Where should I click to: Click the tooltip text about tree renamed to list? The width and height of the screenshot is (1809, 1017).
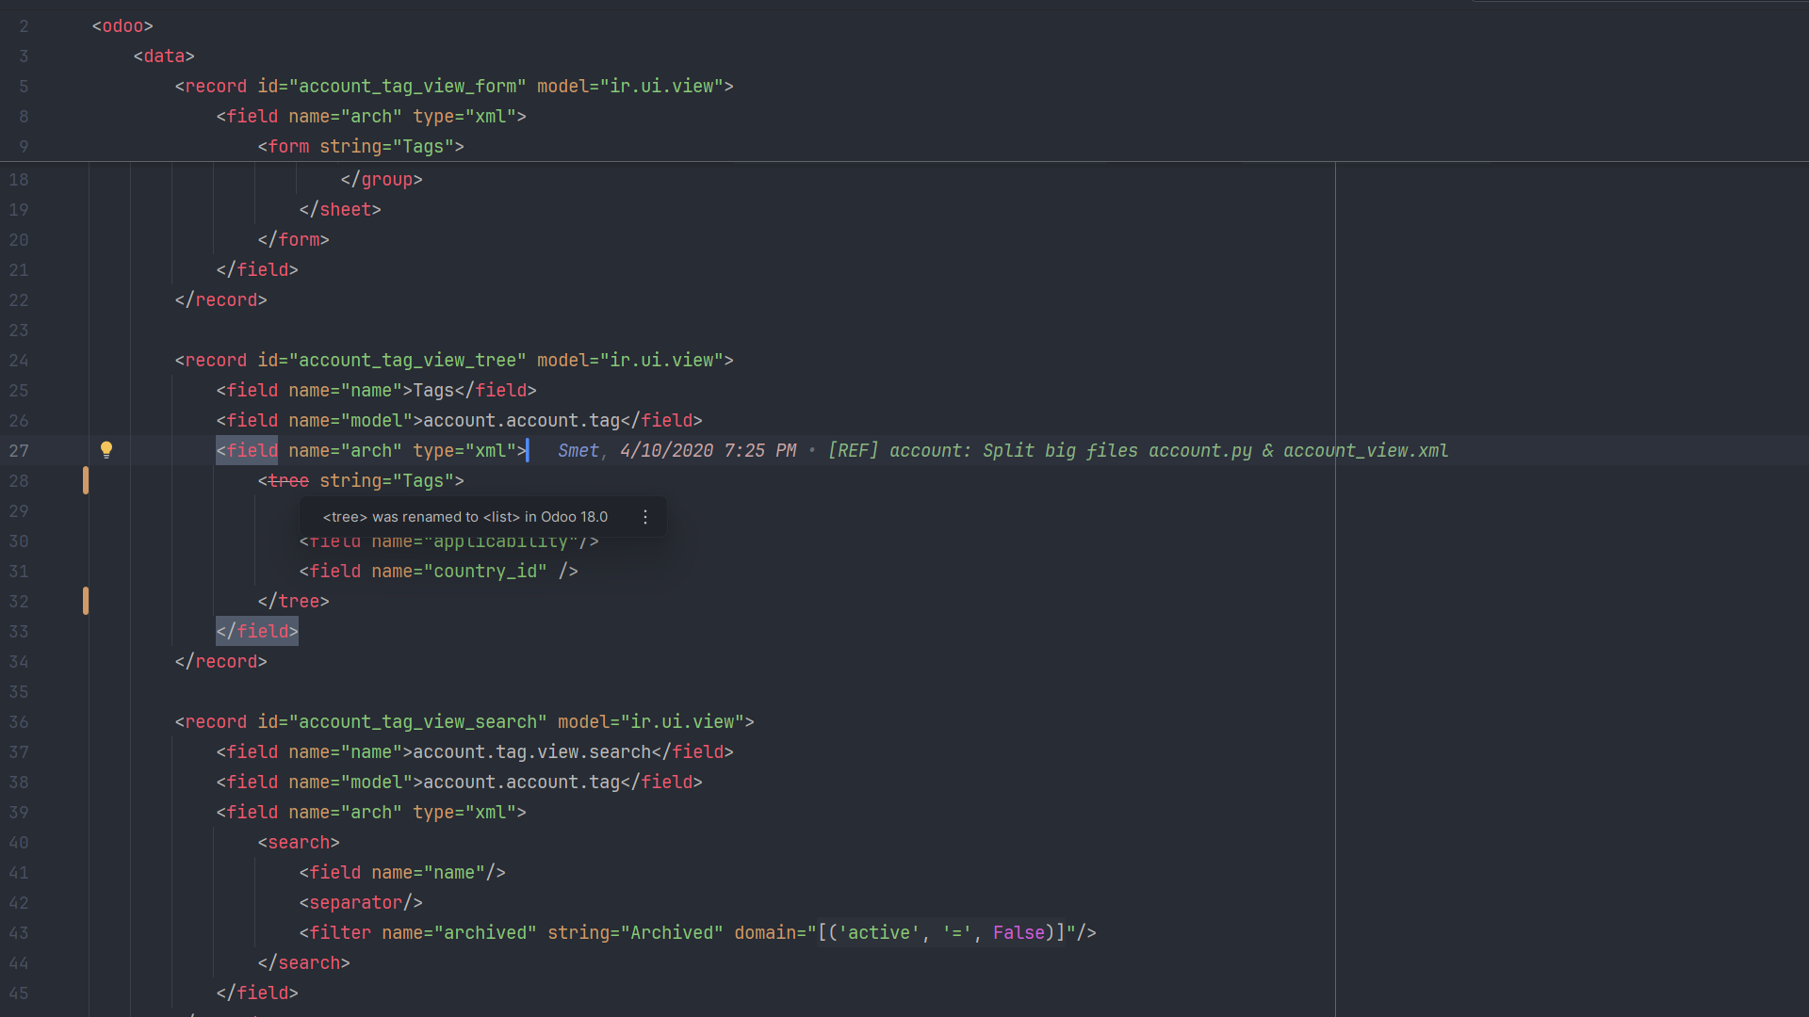(465, 517)
